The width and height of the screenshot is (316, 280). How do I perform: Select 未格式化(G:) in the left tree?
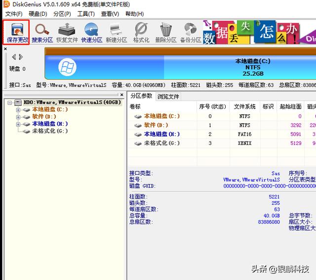click(x=50, y=131)
